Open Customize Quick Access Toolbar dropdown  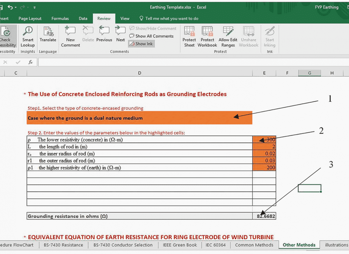tap(35, 7)
